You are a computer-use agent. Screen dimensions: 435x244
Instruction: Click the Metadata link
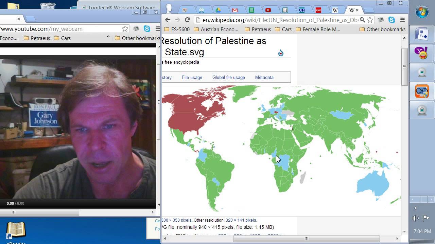264,77
